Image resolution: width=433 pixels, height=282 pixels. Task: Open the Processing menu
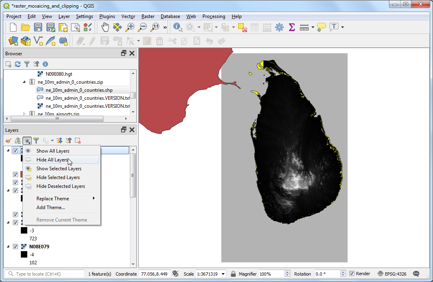[214, 16]
